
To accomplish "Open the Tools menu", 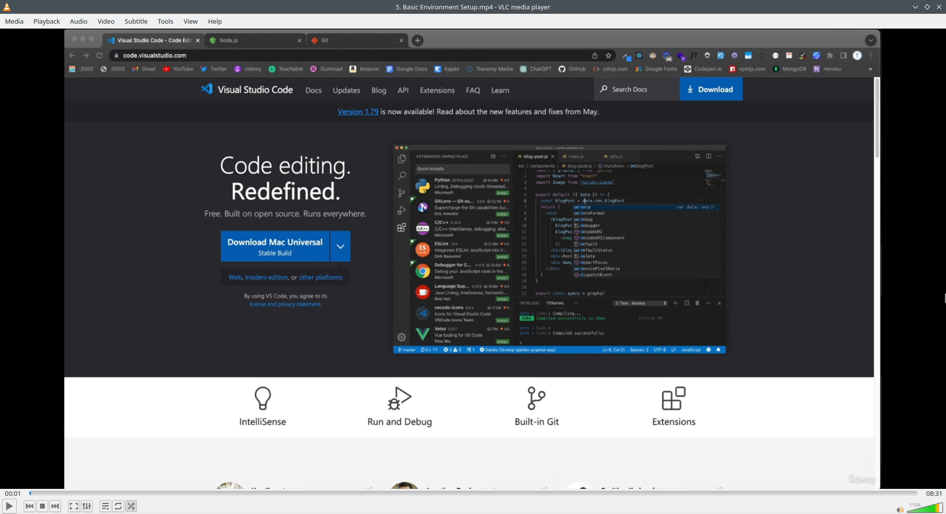I will [166, 21].
